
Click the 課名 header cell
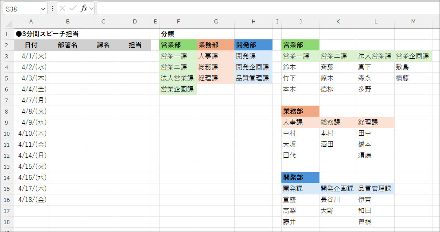pyautogui.click(x=103, y=46)
